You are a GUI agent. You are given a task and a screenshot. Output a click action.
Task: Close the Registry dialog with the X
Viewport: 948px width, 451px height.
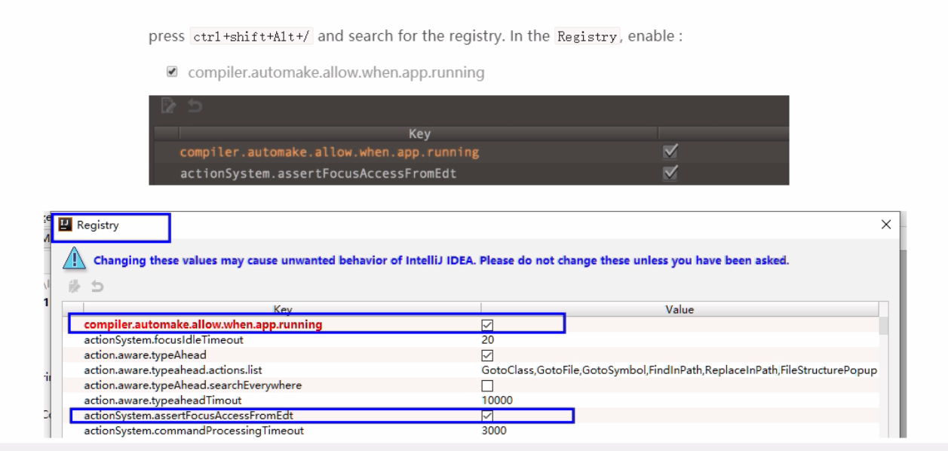(x=885, y=225)
